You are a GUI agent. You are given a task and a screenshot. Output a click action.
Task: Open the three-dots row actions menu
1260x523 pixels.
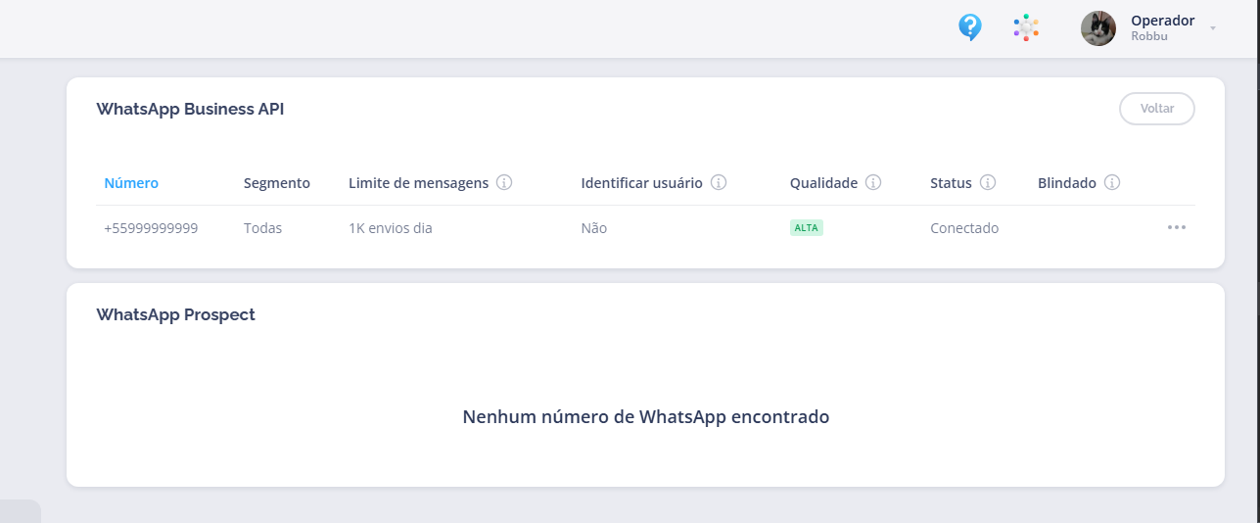[1176, 227]
